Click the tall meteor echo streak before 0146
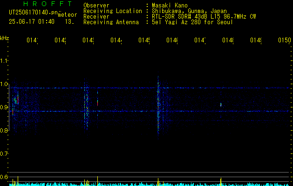 (x=158, y=106)
